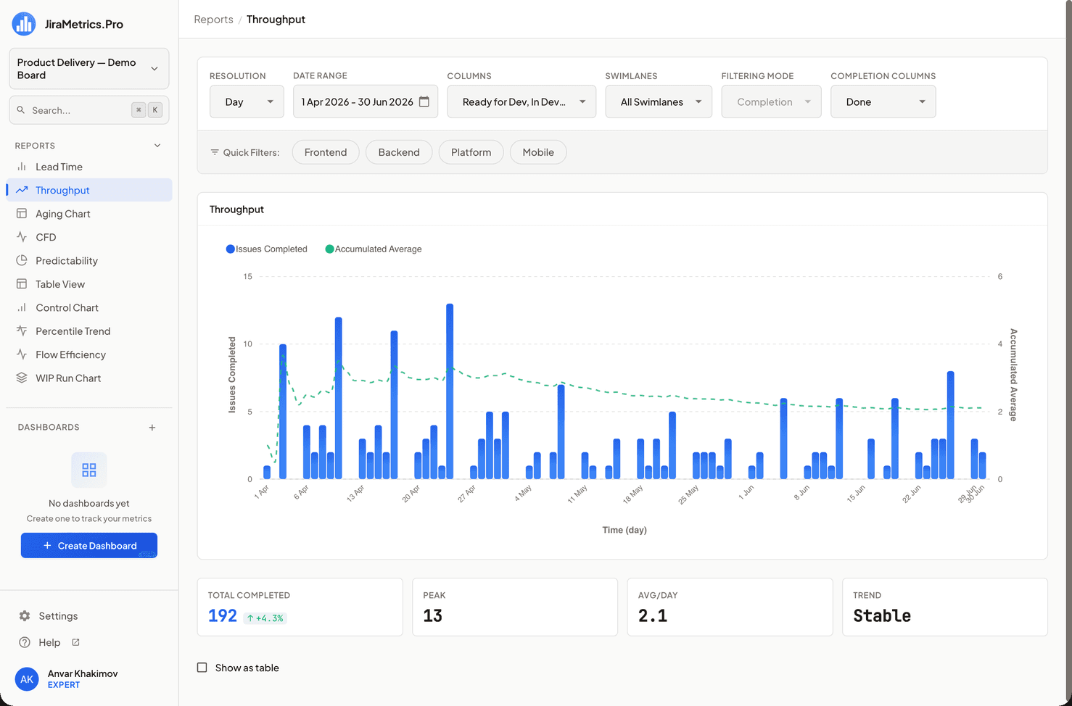Toggle the Platform quick filter
The image size is (1072, 706).
click(x=471, y=152)
